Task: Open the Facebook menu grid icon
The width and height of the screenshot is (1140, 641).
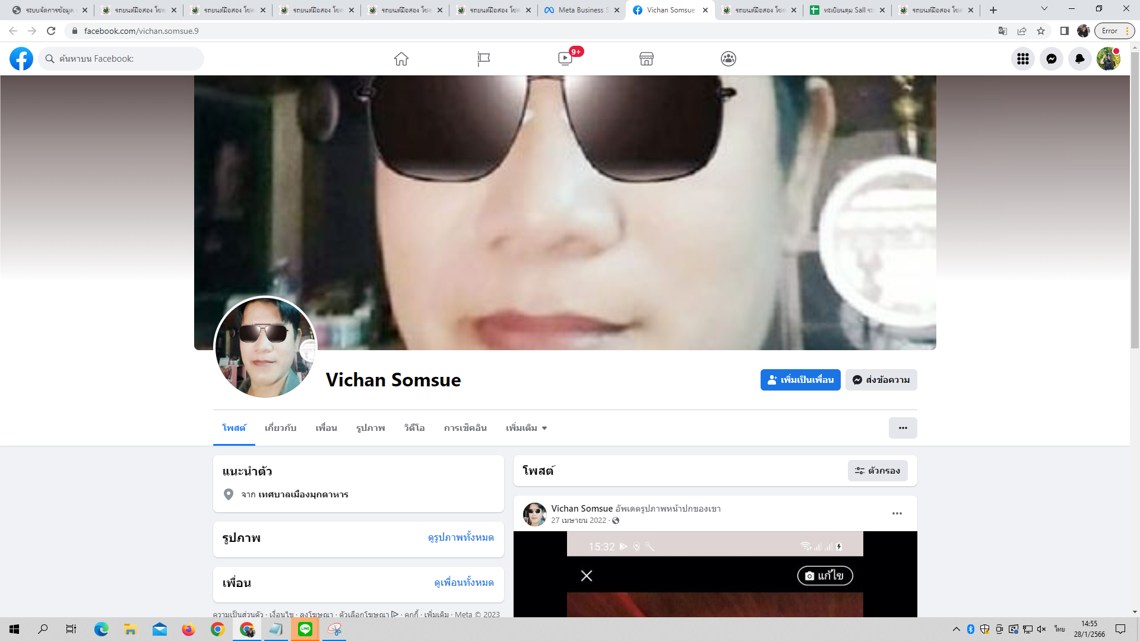Action: [1022, 59]
